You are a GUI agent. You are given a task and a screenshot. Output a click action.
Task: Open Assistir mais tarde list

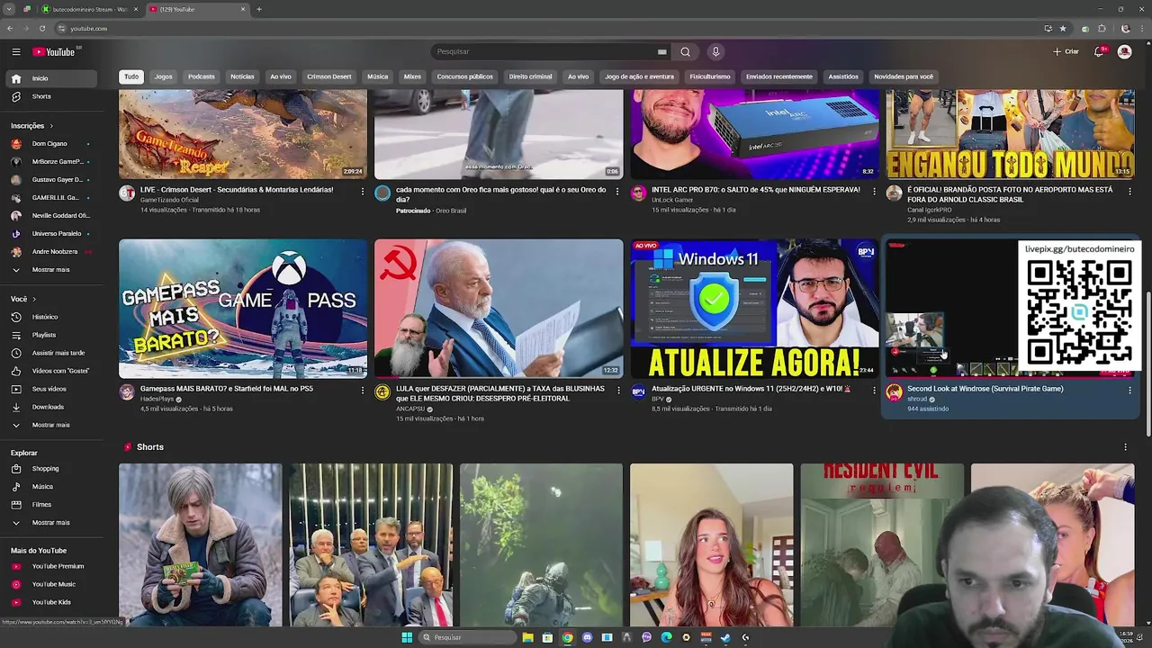point(52,353)
